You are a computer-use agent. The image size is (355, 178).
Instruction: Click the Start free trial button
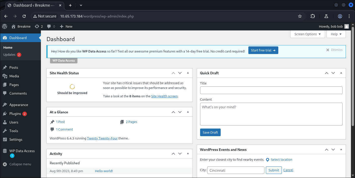[x=263, y=50]
